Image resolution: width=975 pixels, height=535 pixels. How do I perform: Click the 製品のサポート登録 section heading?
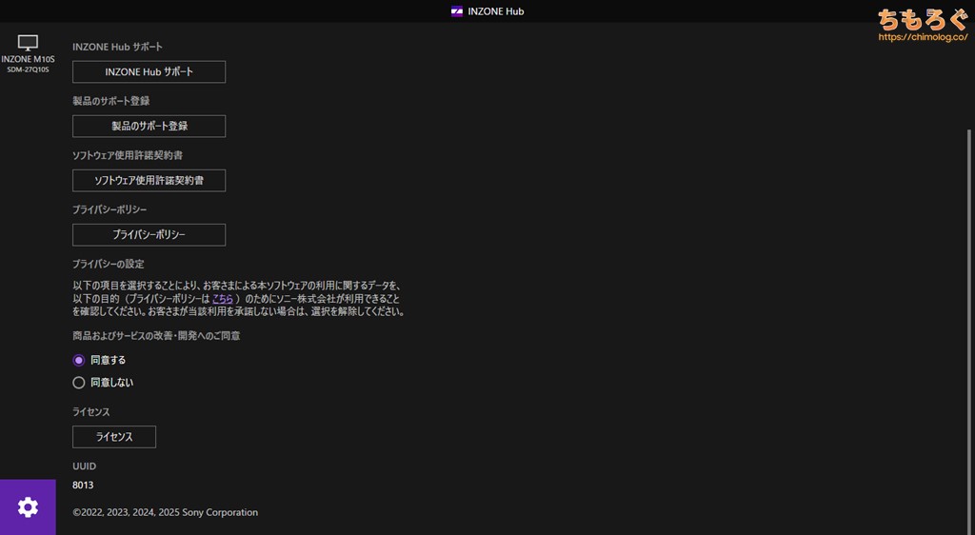(111, 101)
